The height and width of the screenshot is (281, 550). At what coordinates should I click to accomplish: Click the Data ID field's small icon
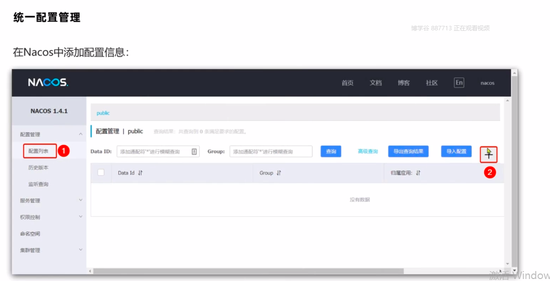coord(194,152)
